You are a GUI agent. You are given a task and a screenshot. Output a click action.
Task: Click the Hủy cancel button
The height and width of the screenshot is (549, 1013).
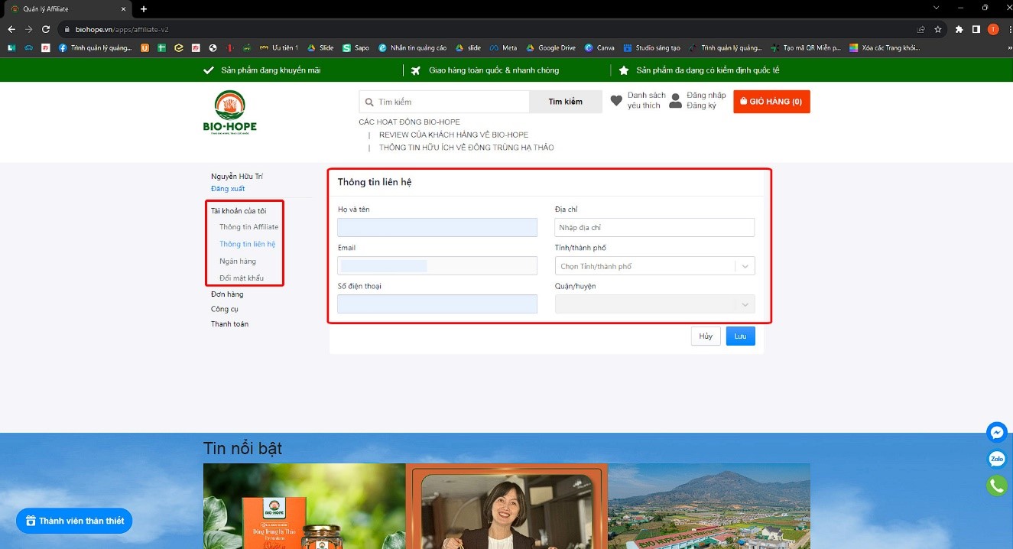coord(706,336)
